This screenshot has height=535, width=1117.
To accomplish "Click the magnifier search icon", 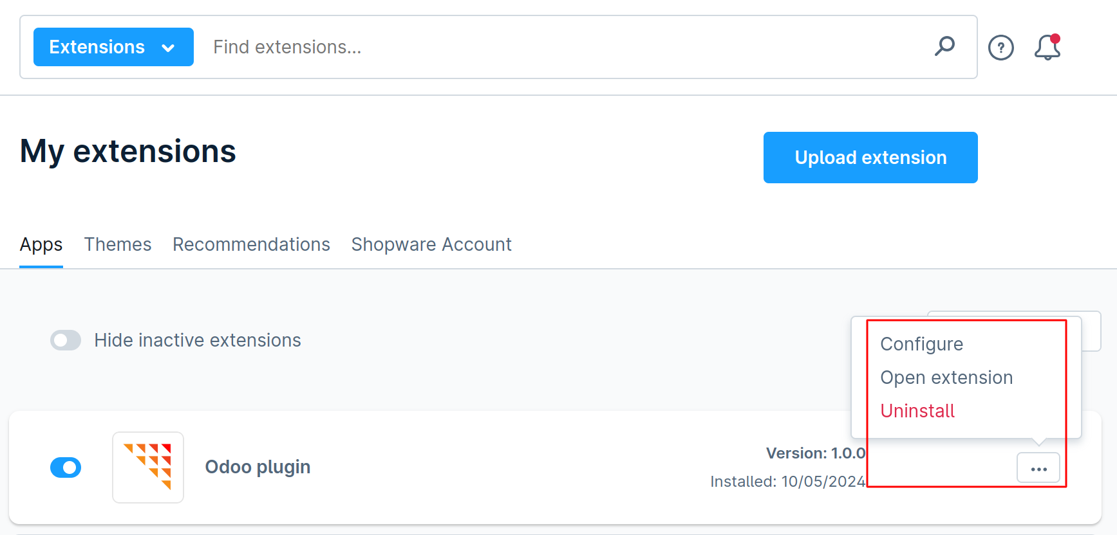I will coord(944,46).
